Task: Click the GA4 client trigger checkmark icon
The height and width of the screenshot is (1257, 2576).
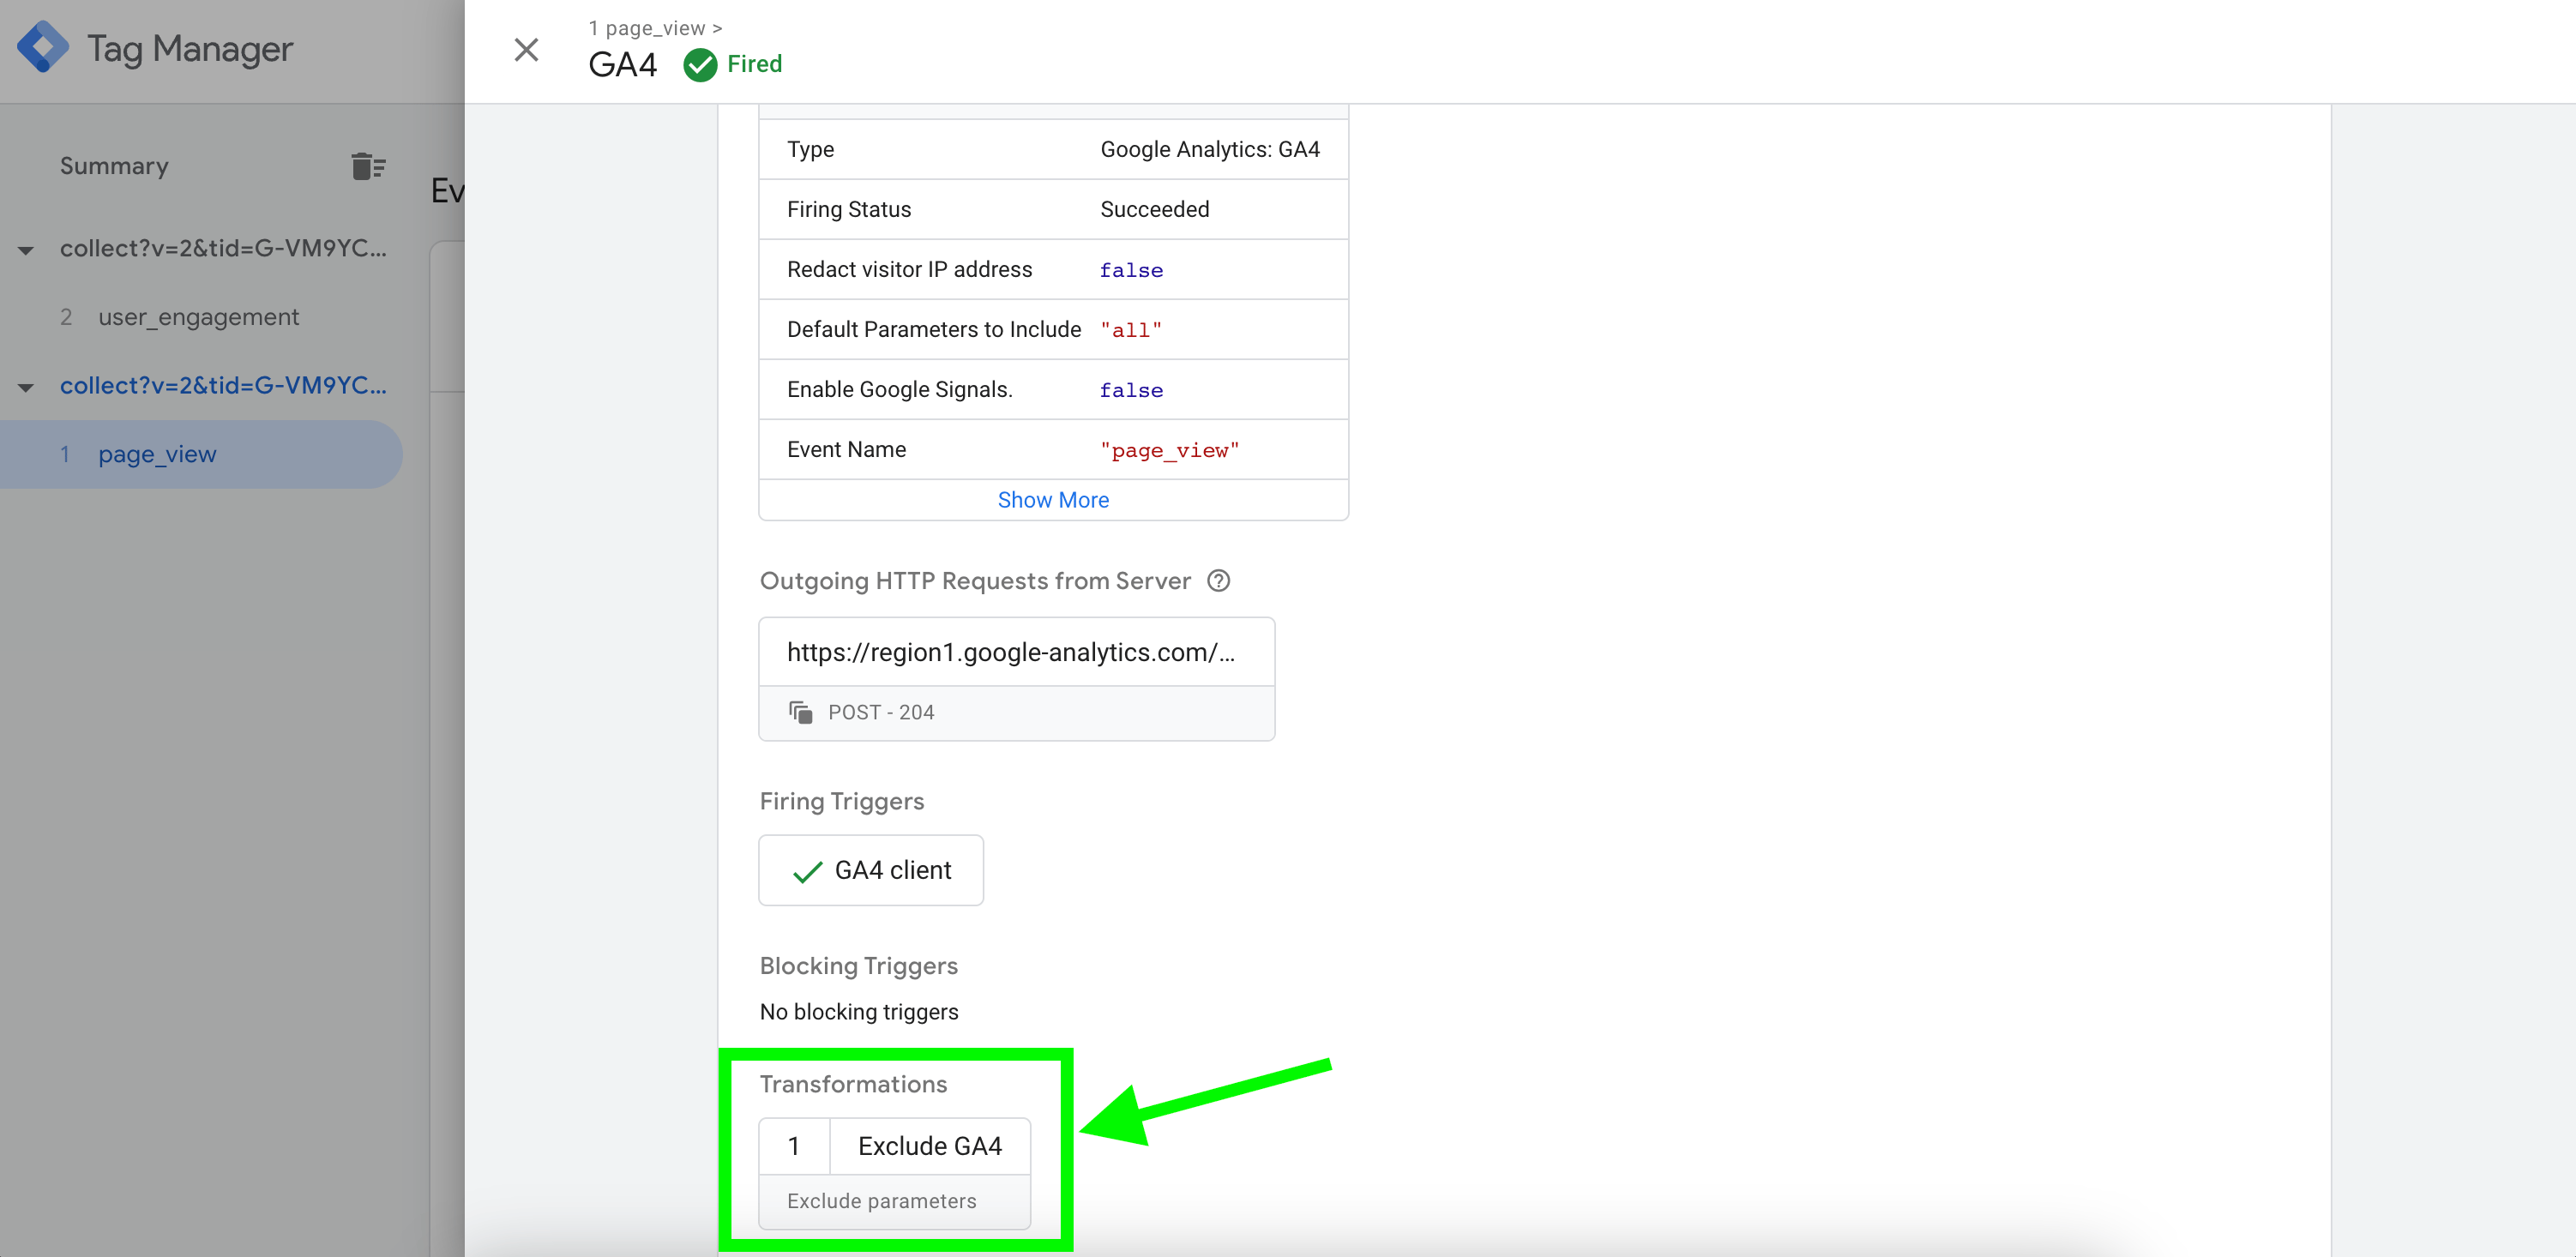Action: tap(807, 871)
